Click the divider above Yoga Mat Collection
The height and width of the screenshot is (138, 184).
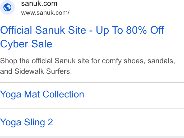pyautogui.click(x=92, y=82)
